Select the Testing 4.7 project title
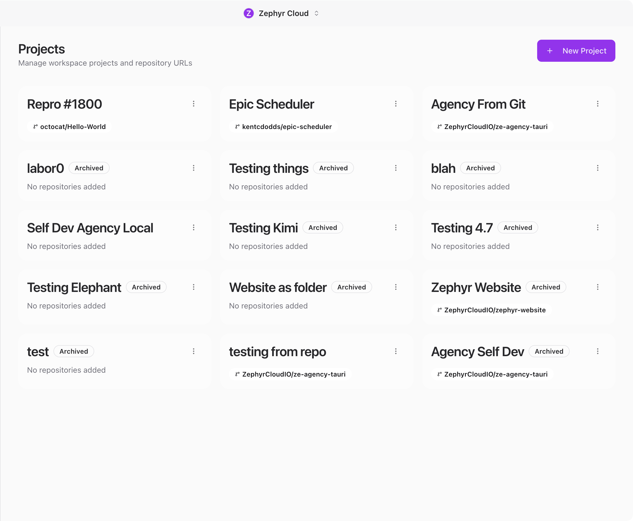This screenshot has width=633, height=521. pos(462,228)
